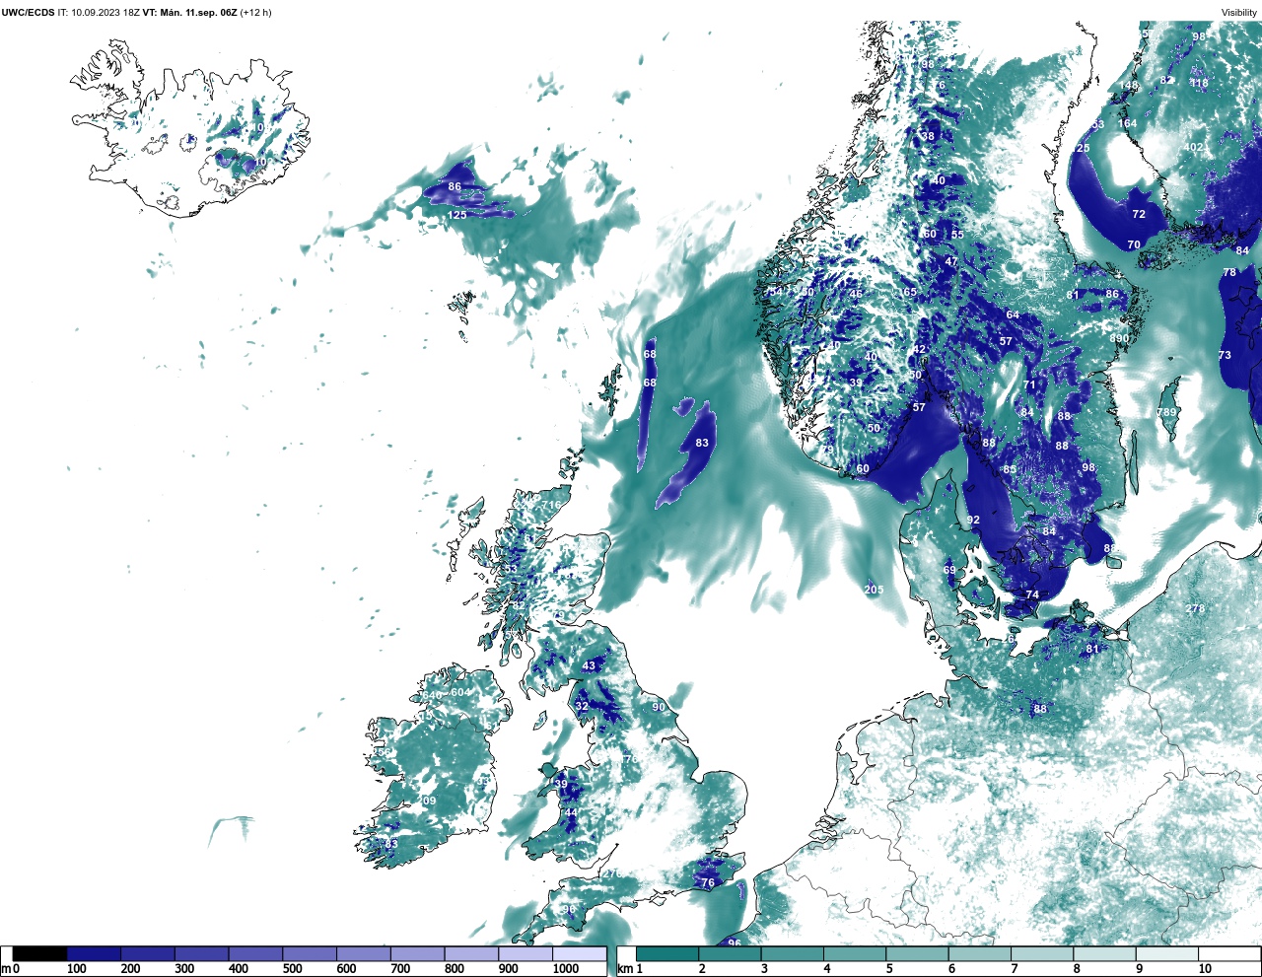Select the dark navy 100–200 m swatch

coord(94,954)
